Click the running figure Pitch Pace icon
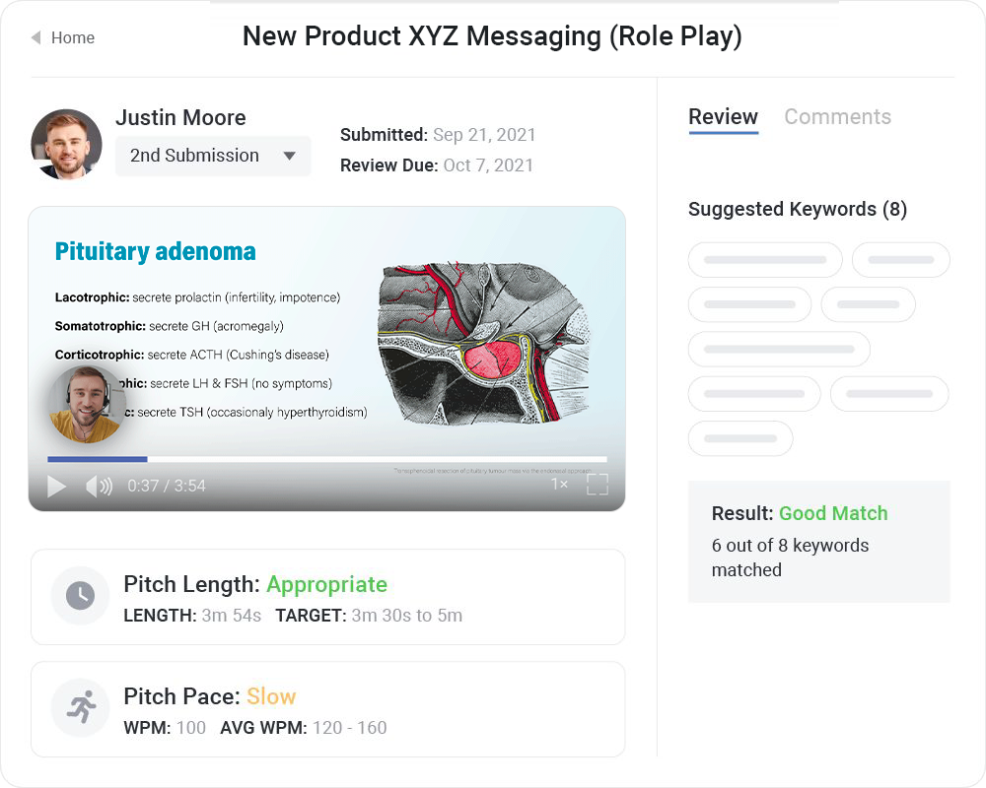Viewport: 986px width, 788px height. [x=80, y=708]
